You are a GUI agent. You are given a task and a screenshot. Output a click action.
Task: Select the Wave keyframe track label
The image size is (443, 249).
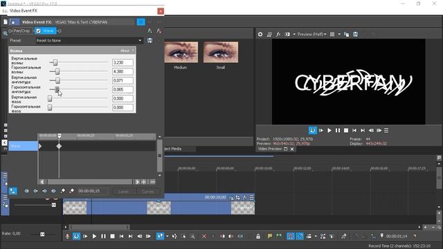[x=23, y=146]
